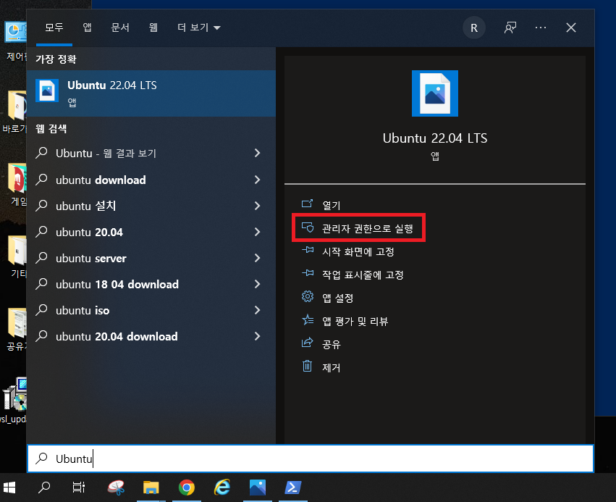Select 'ubuntu iso' suggestion
Viewport: 616px width, 502px height.
point(151,310)
